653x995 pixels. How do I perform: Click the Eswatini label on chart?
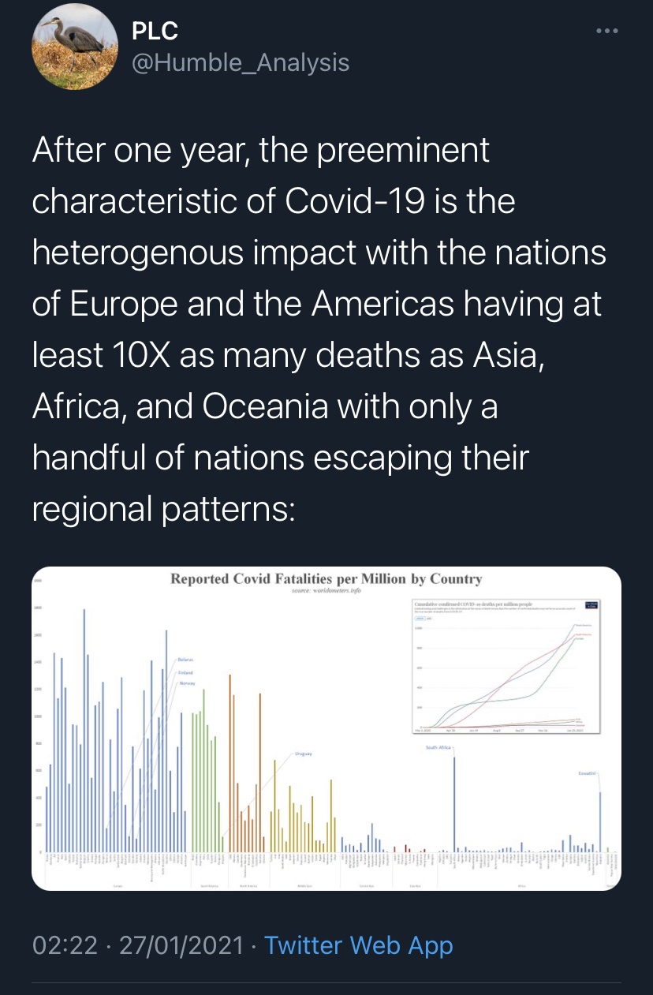pyautogui.click(x=588, y=774)
